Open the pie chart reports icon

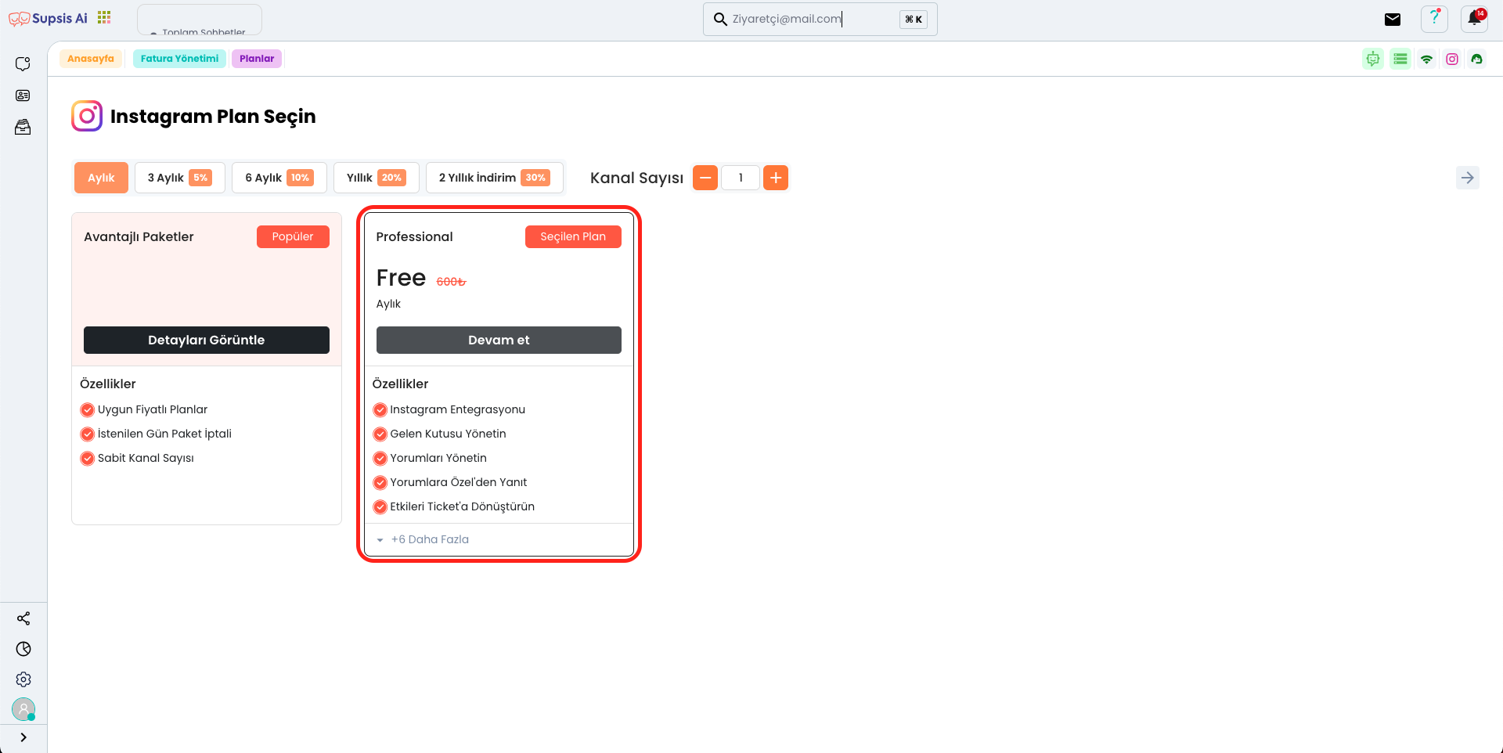coord(23,649)
